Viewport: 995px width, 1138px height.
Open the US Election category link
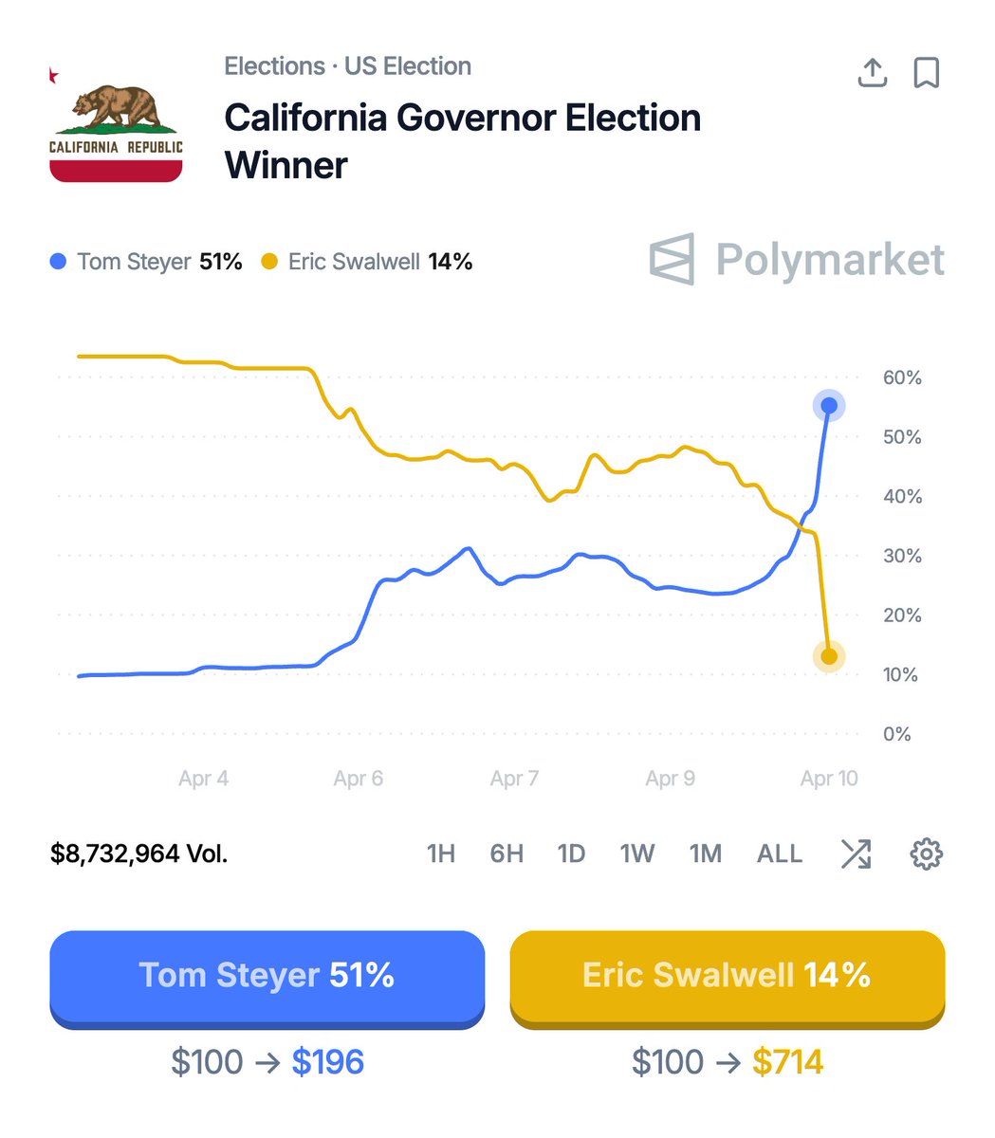pos(408,66)
